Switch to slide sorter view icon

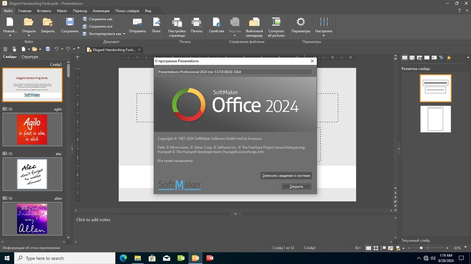tap(376, 248)
